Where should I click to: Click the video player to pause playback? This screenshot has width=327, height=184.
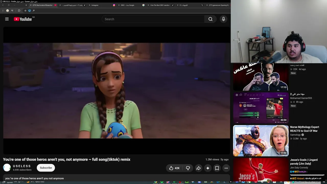116,90
